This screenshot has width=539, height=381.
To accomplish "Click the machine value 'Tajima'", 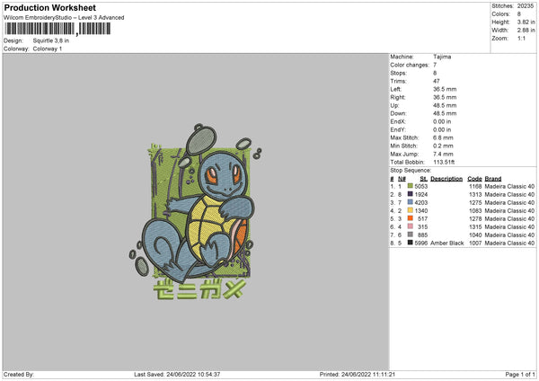I will click(442, 57).
